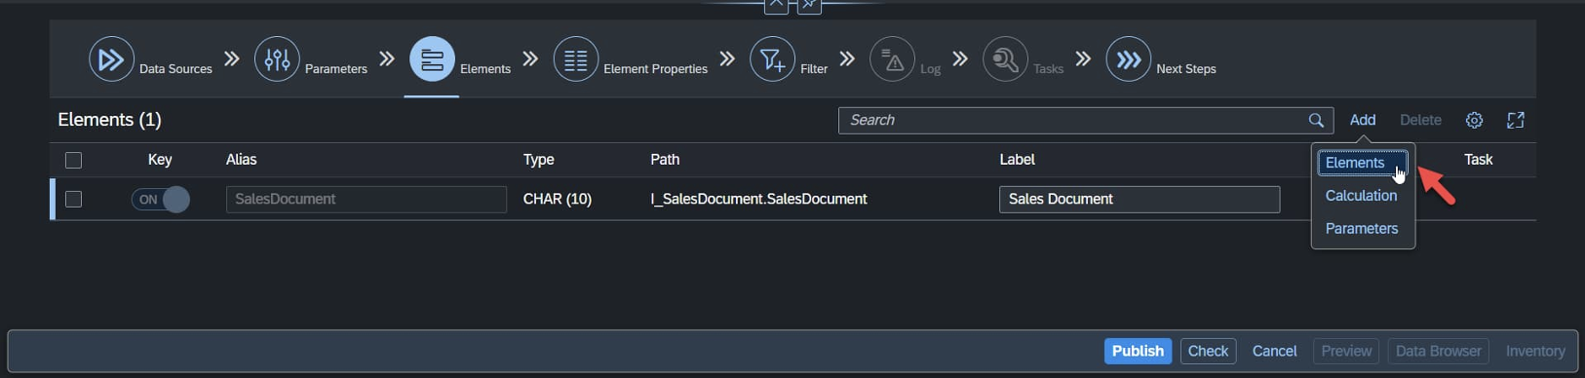The width and height of the screenshot is (1585, 378).
Task: Click the Alias column header
Action: tap(242, 160)
